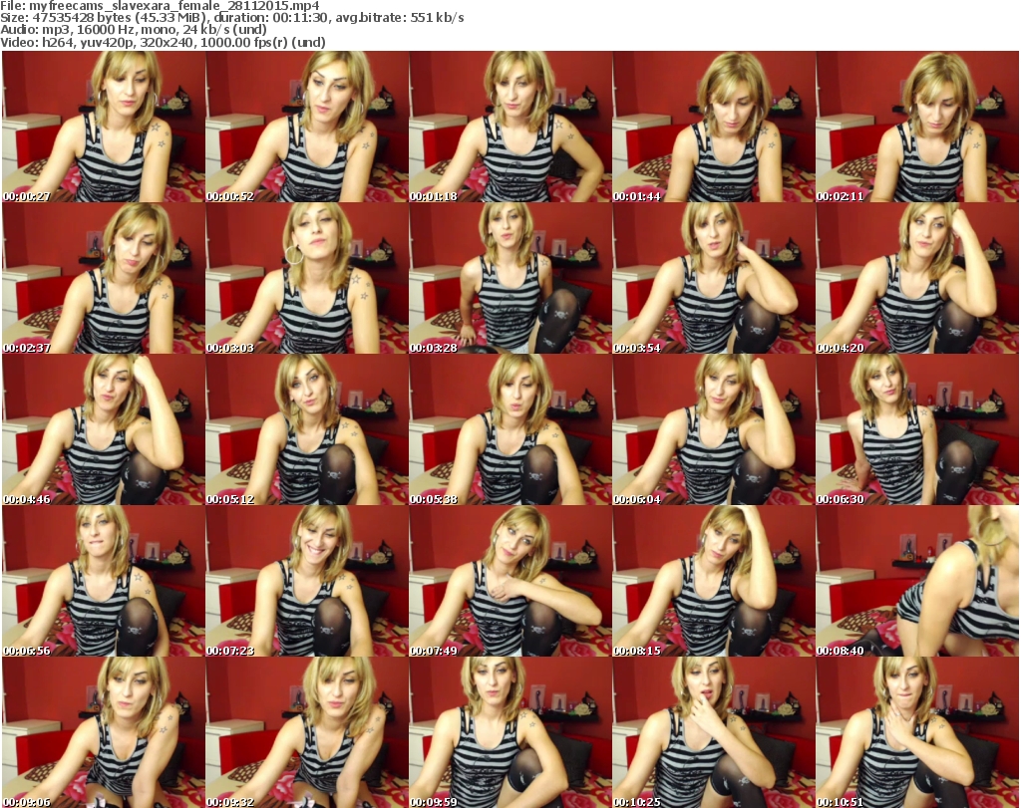
Task: Click the Video h264 info line
Action: point(163,42)
